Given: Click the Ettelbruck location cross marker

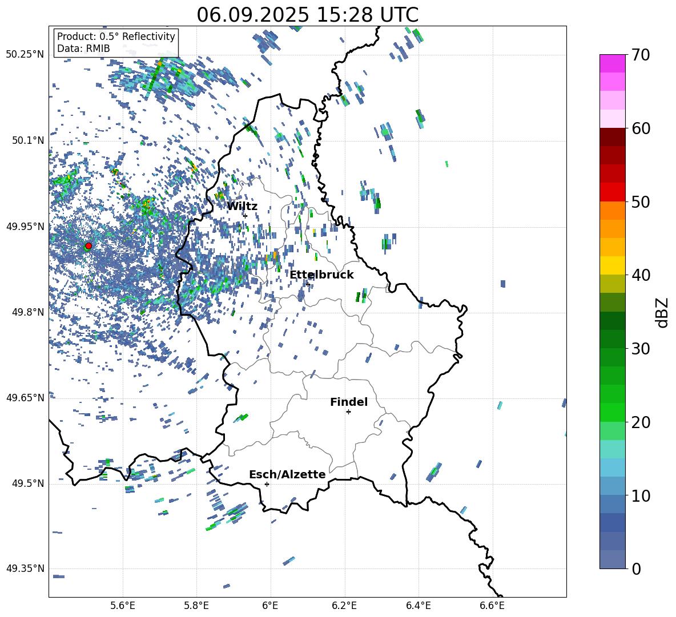Looking at the screenshot, I should (x=308, y=284).
